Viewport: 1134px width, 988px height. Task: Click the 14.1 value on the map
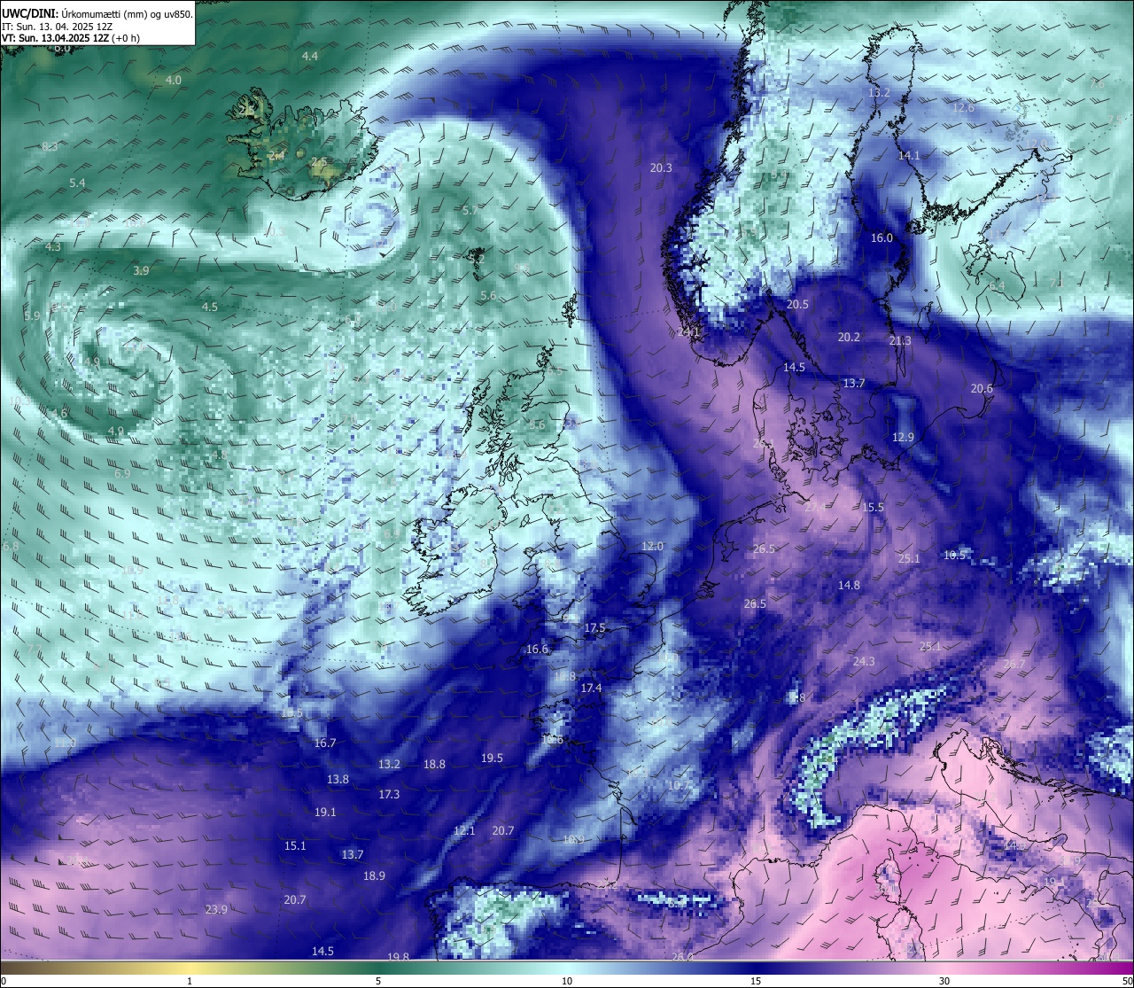click(x=909, y=155)
